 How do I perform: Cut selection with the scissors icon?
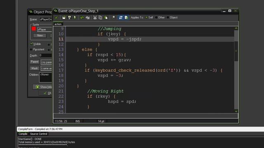95,17
